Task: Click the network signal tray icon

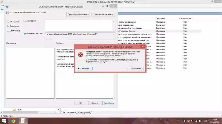Action: pos(196,121)
